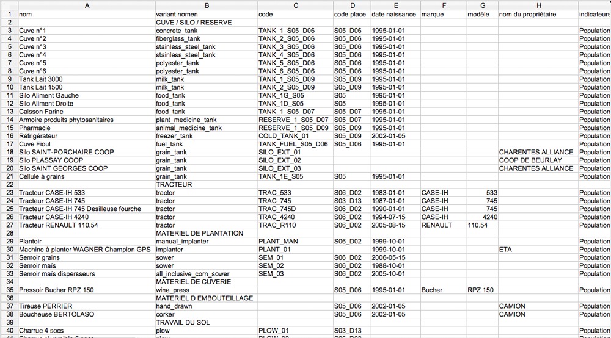Select the 'Bucher' marque cell
The height and width of the screenshot is (338, 611).
pos(444,290)
